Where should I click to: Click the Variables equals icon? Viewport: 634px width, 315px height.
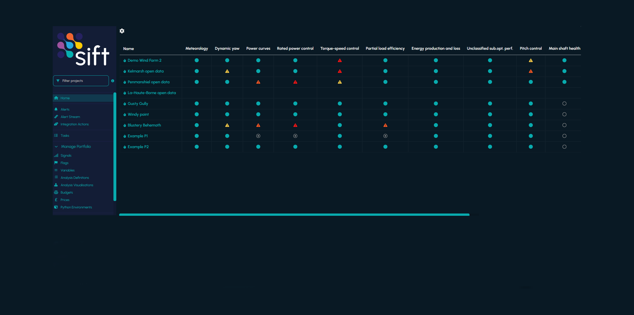coord(56,170)
